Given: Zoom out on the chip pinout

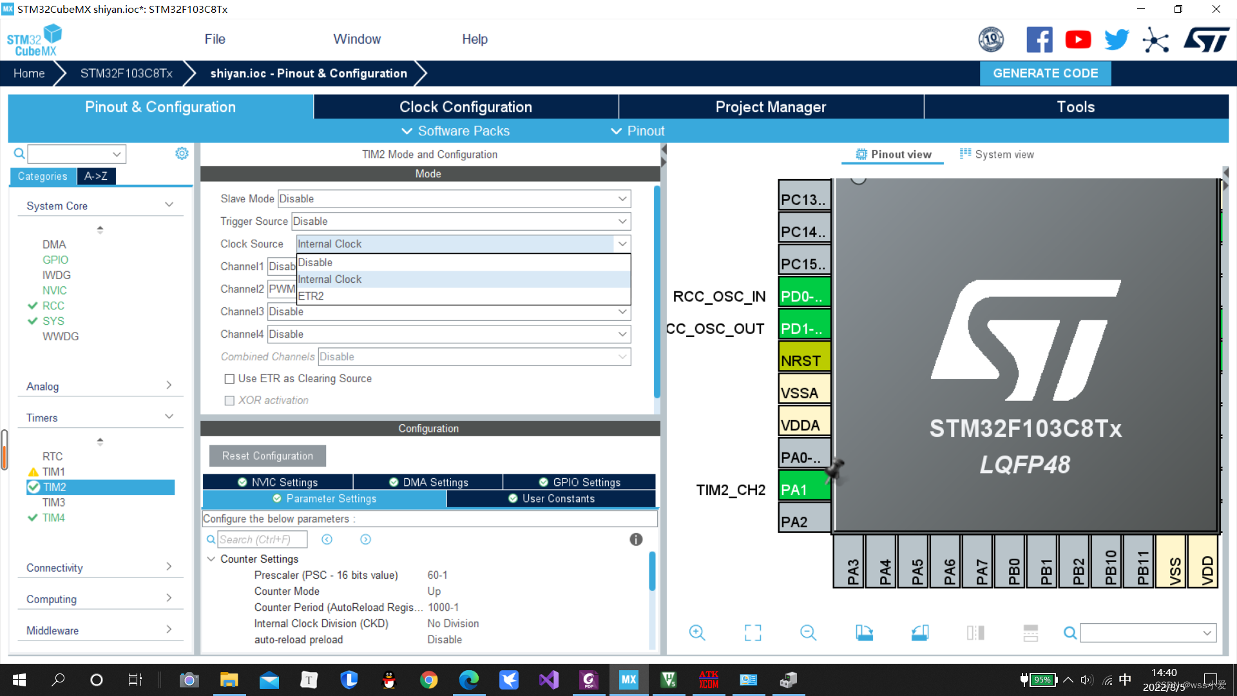Looking at the screenshot, I should [x=808, y=633].
